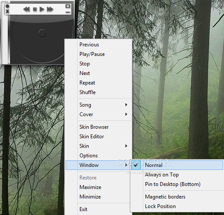Expand the Cover submenu

click(99, 114)
